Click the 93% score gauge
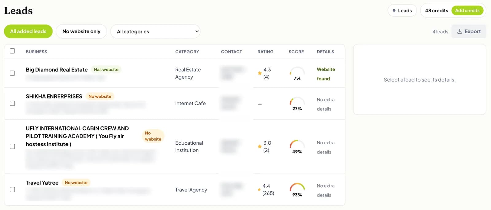 [x=297, y=190]
